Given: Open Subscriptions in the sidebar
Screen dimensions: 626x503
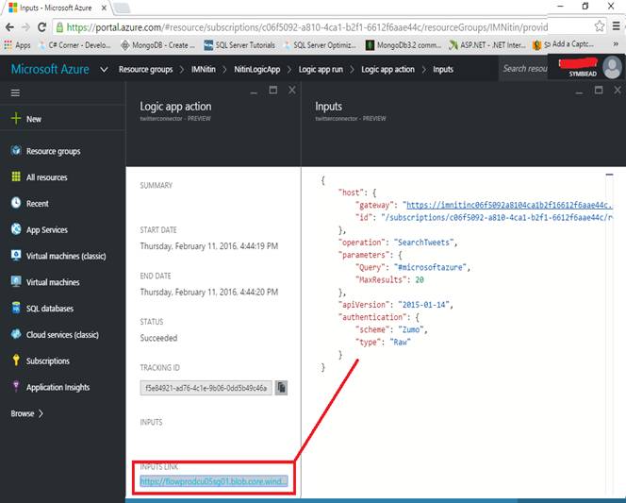Looking at the screenshot, I should click(x=40, y=360).
